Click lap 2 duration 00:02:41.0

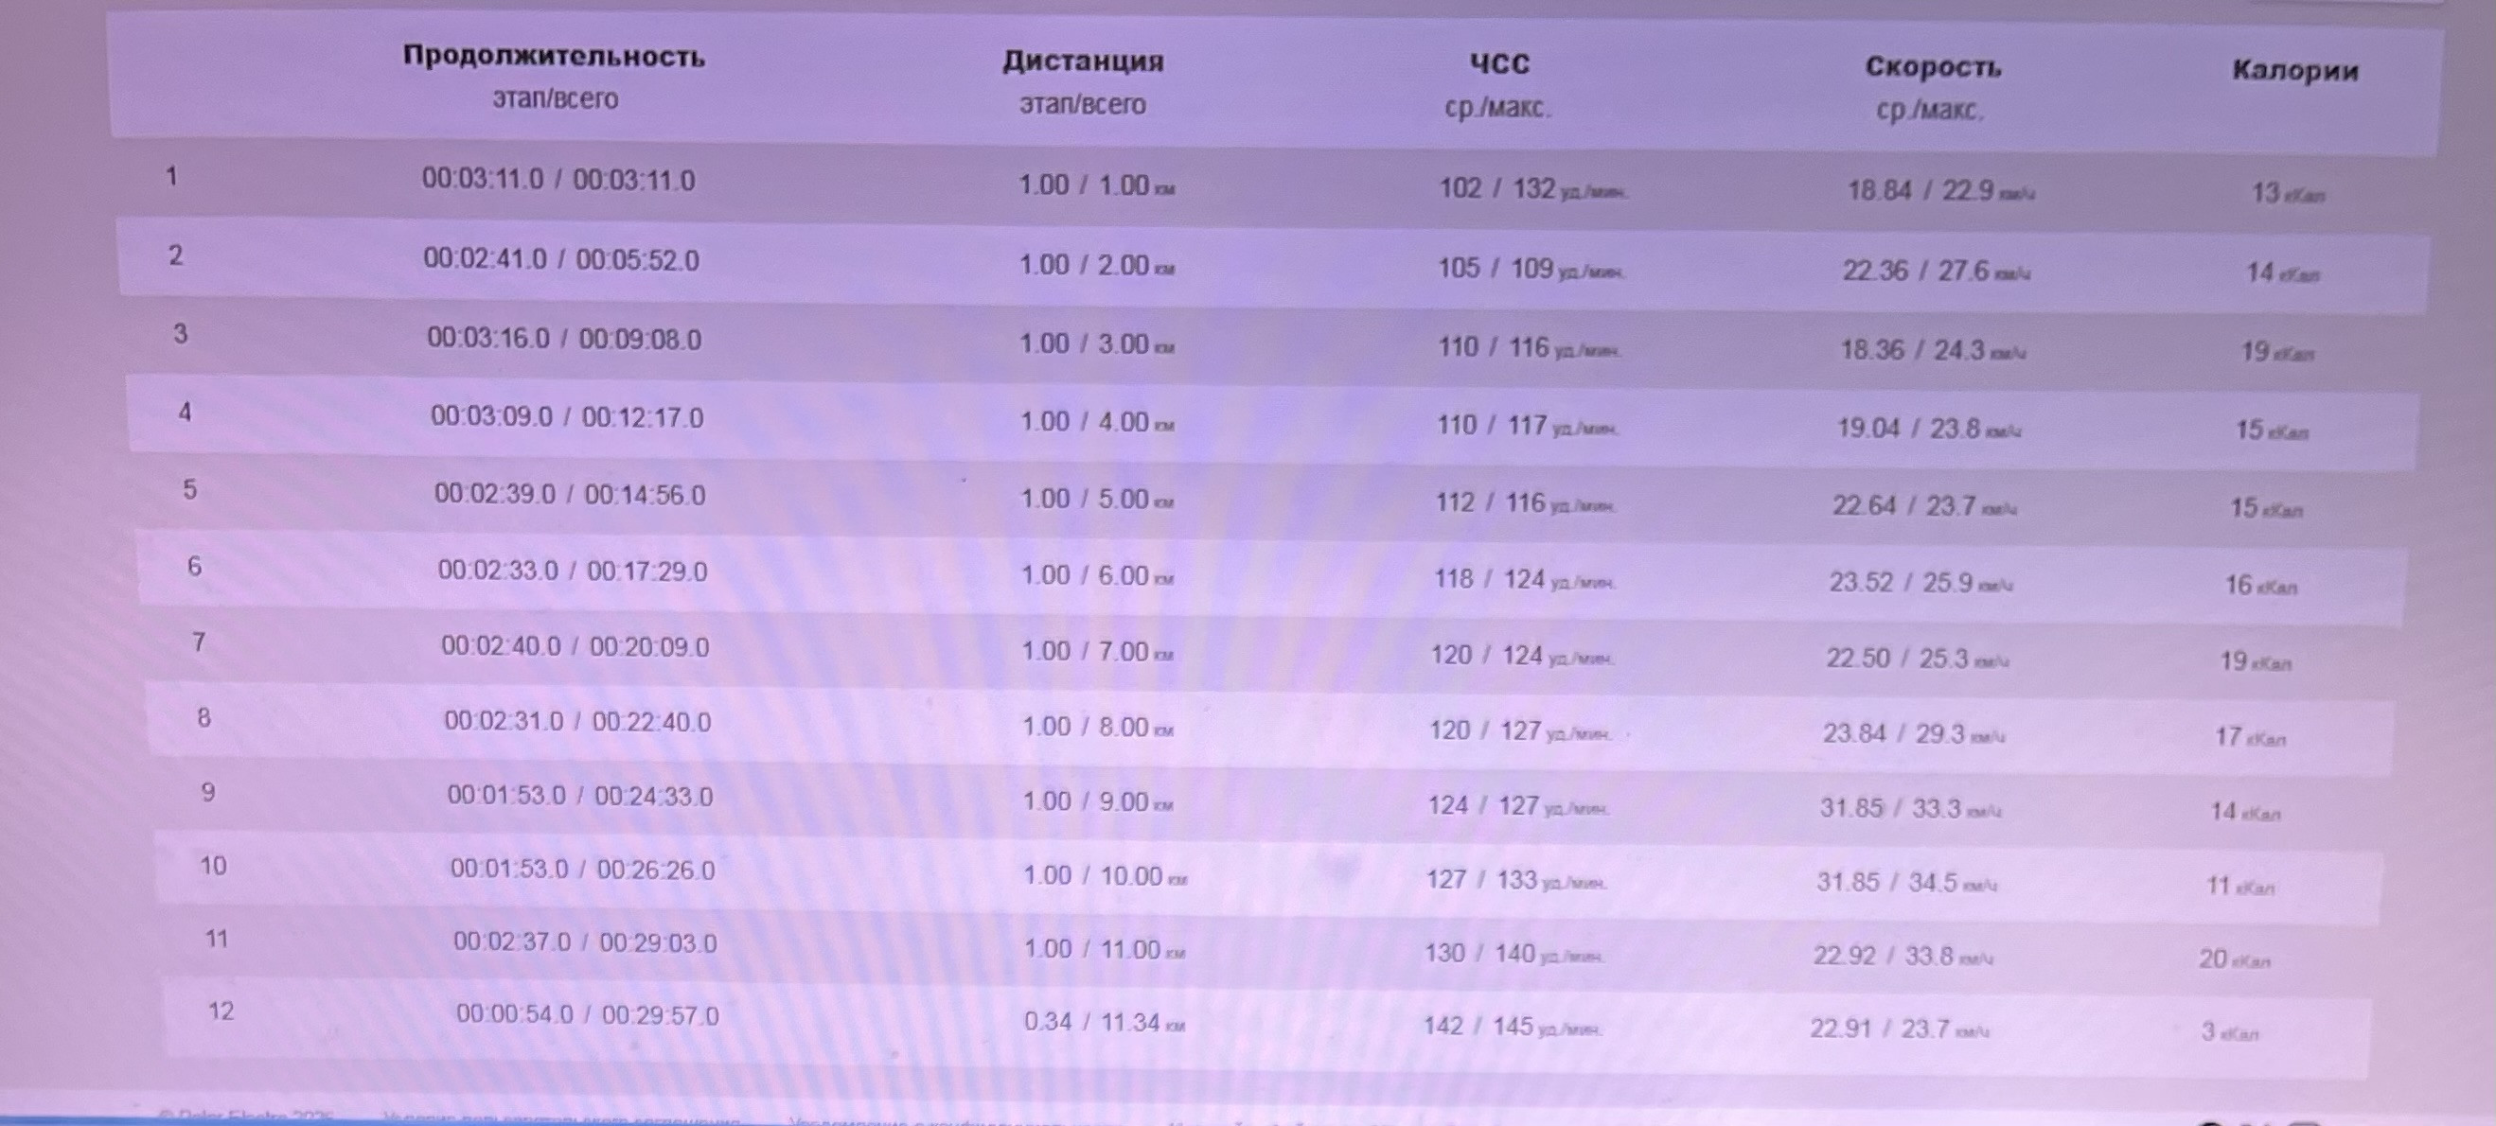click(x=485, y=258)
